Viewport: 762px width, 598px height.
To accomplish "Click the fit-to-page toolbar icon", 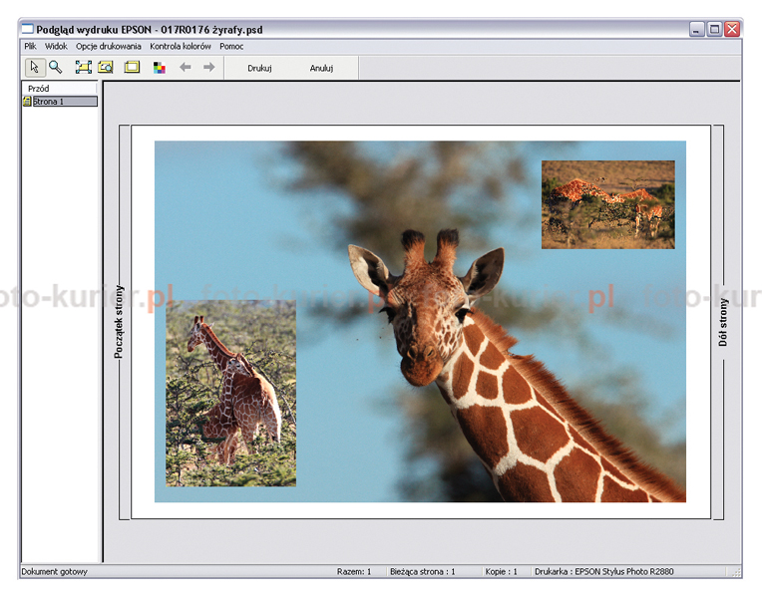I will point(83,68).
